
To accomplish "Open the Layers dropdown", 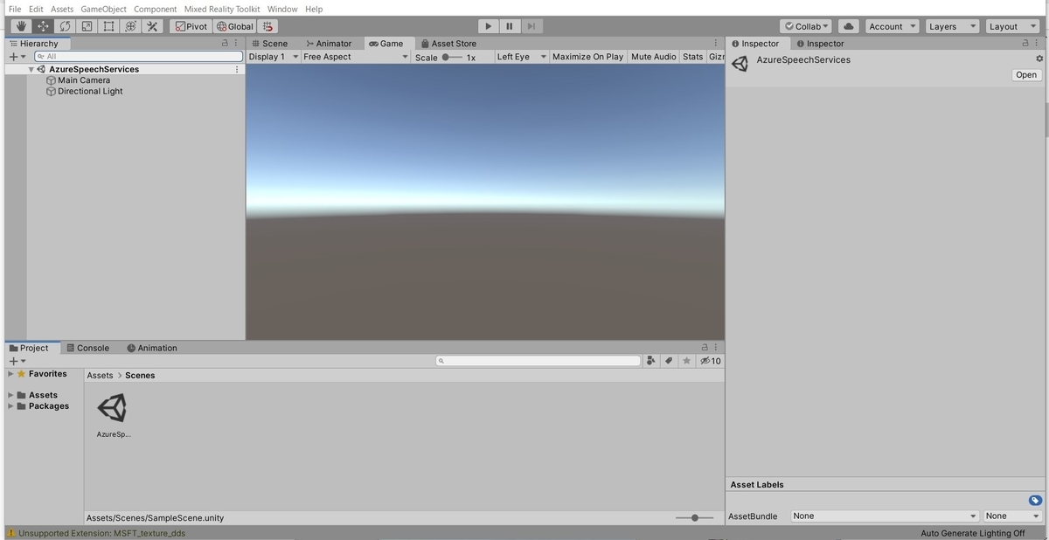I will [952, 26].
